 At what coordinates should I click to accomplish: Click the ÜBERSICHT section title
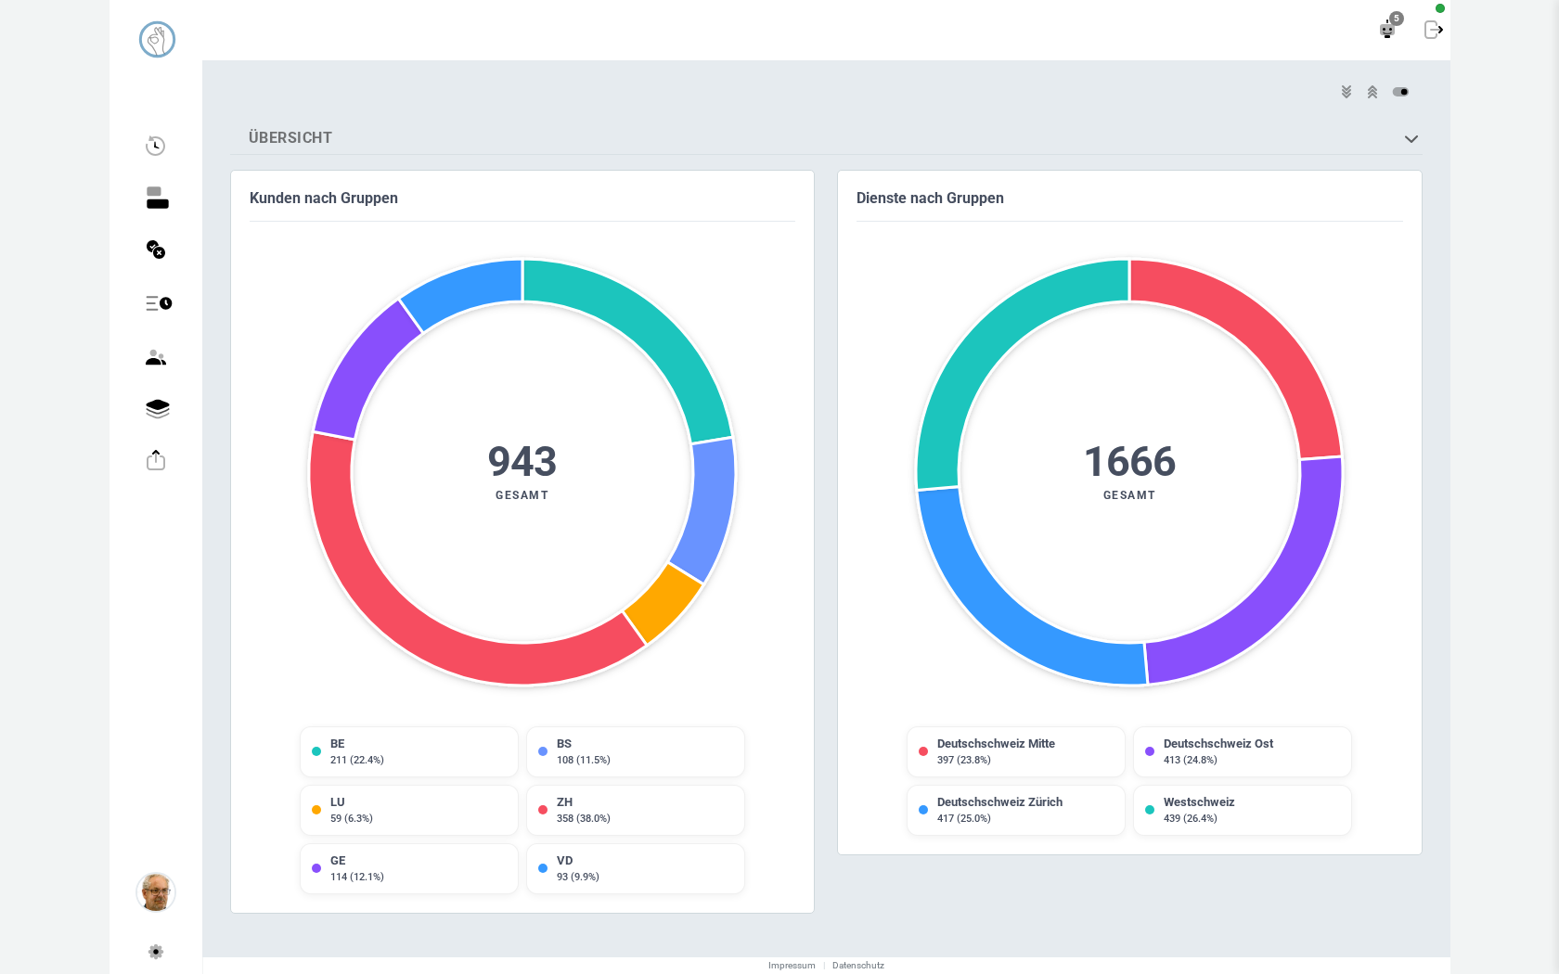(290, 138)
